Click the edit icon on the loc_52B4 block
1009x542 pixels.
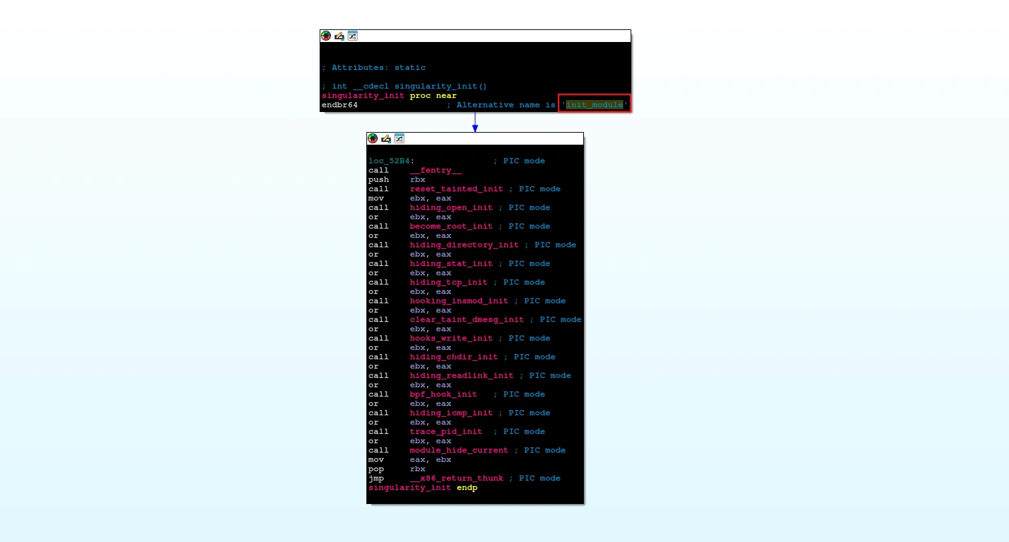[385, 139]
